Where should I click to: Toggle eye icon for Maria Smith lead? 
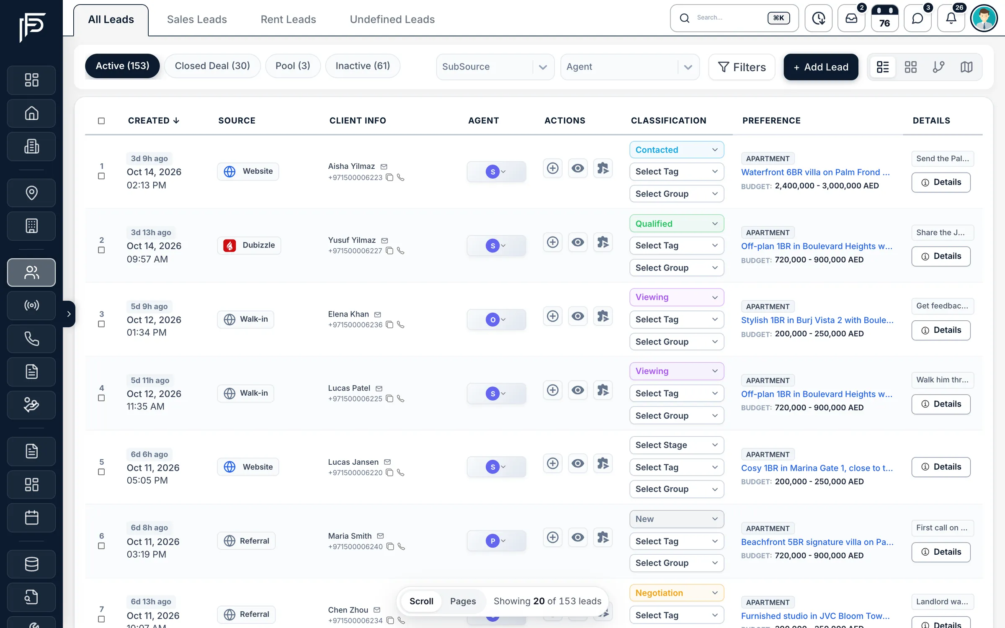coord(578,537)
